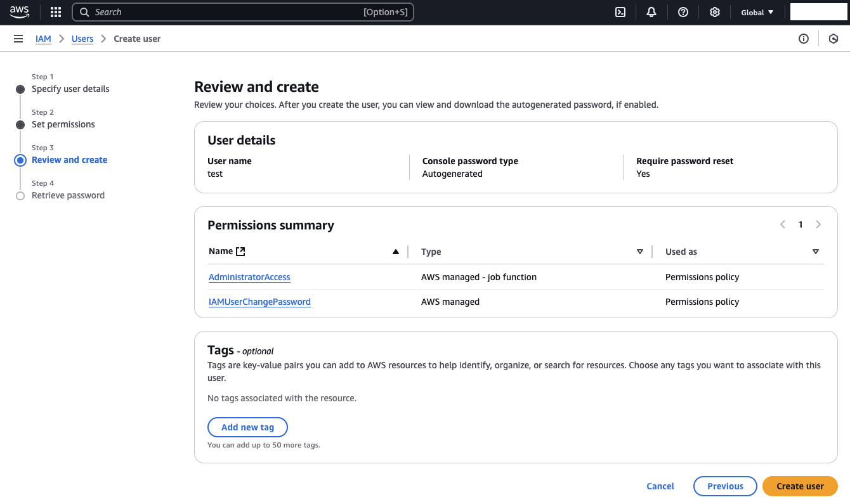Open the help question mark icon
This screenshot has height=502, width=850.
pyautogui.click(x=683, y=12)
